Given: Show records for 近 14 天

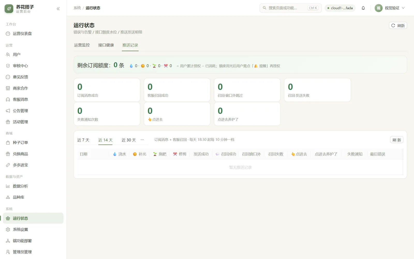Looking at the screenshot, I should (105, 140).
